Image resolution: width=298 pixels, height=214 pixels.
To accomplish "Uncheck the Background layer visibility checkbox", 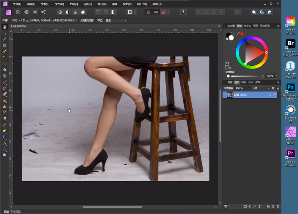I will (275, 95).
